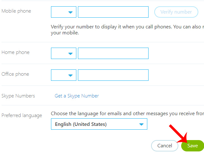Open the Office phone country code dropdown
The image size is (204, 159).
pos(64,75)
